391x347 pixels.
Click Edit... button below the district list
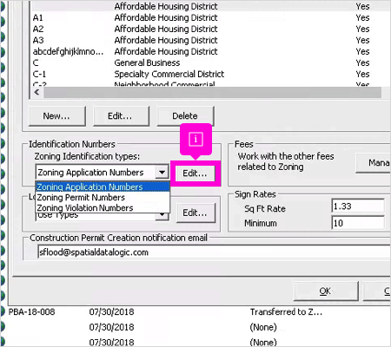(x=121, y=116)
